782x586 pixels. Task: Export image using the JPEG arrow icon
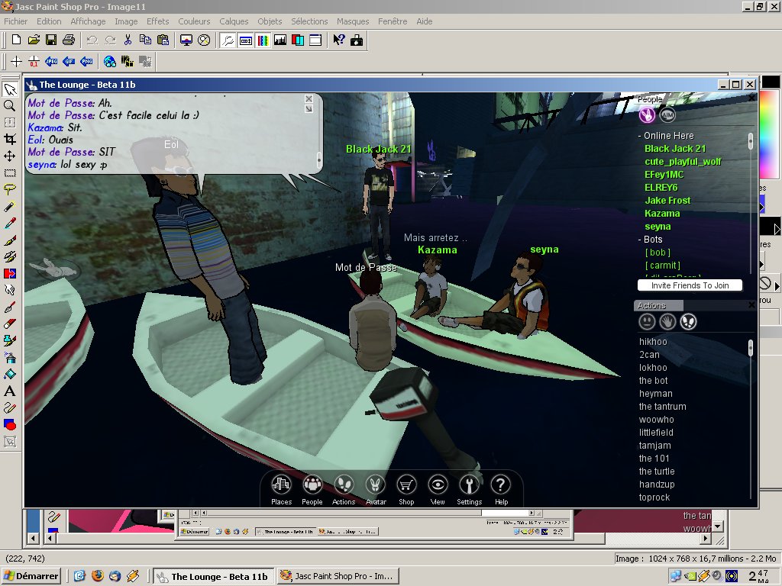click(x=51, y=61)
